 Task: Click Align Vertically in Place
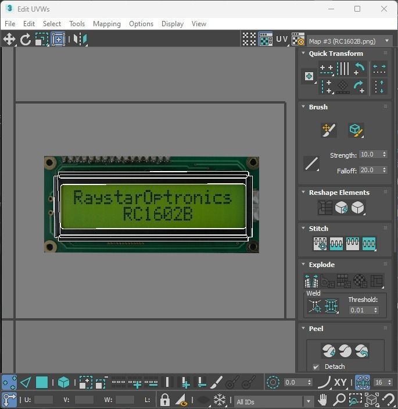[327, 86]
